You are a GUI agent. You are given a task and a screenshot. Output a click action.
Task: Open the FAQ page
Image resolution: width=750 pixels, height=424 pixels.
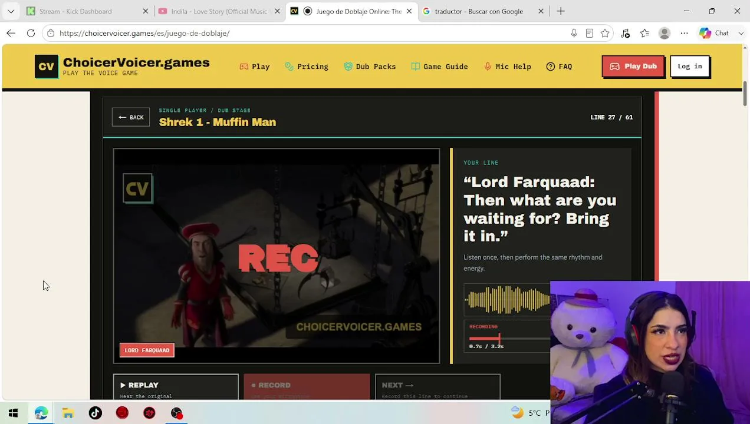[x=559, y=67]
